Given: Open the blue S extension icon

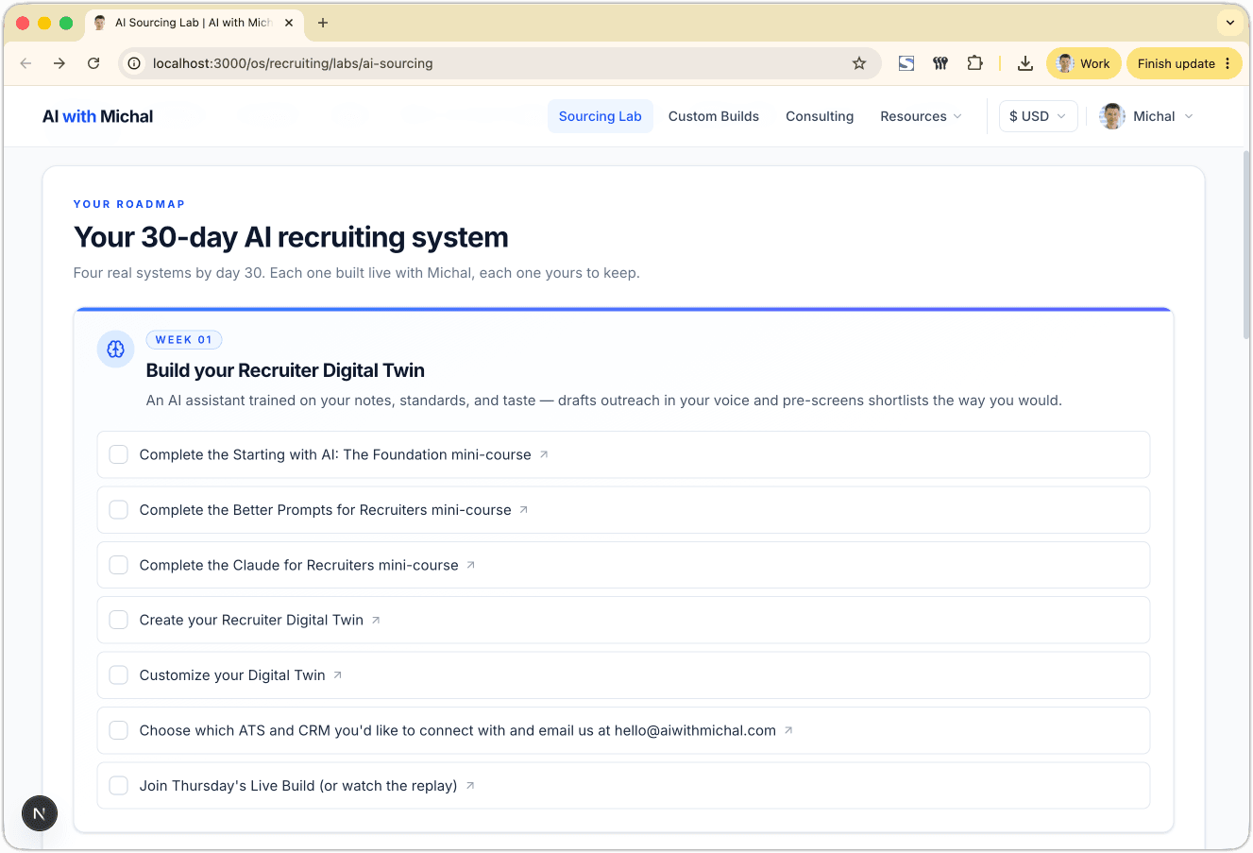Looking at the screenshot, I should [906, 63].
